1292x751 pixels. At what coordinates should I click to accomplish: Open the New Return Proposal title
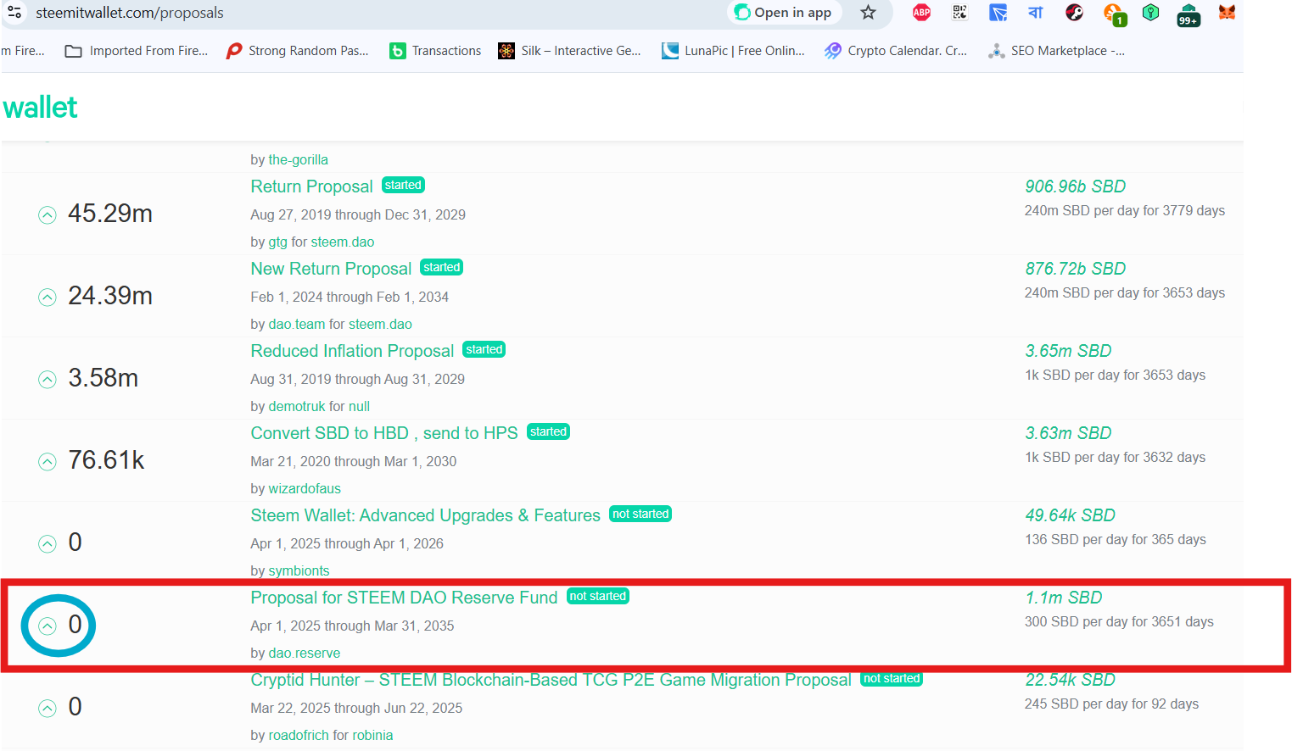331,269
